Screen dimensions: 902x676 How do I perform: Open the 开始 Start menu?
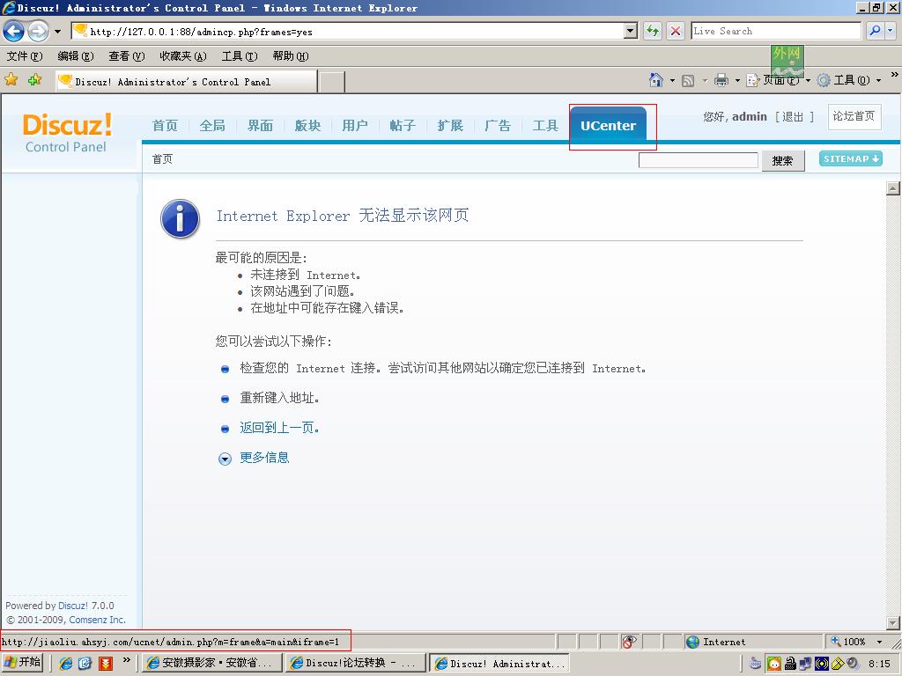click(x=22, y=662)
